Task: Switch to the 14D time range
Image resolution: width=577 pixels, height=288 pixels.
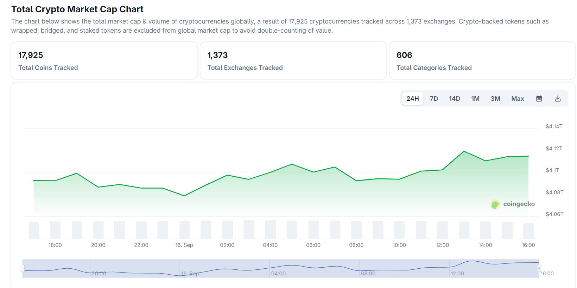Action: 454,99
